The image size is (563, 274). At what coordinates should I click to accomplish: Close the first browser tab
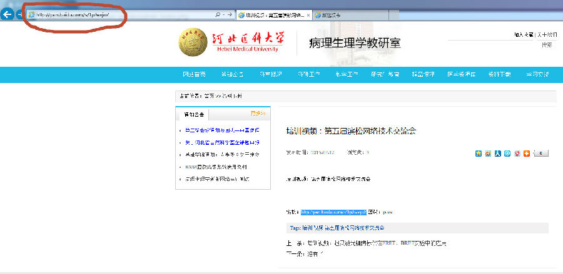pos(308,14)
